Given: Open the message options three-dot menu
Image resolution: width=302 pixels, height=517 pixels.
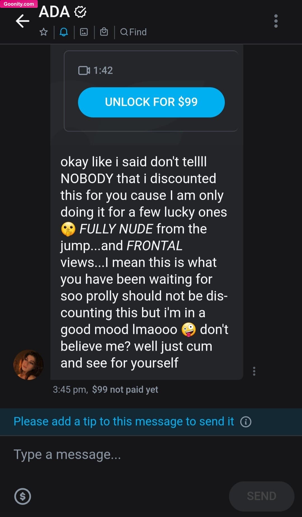Looking at the screenshot, I should point(254,371).
